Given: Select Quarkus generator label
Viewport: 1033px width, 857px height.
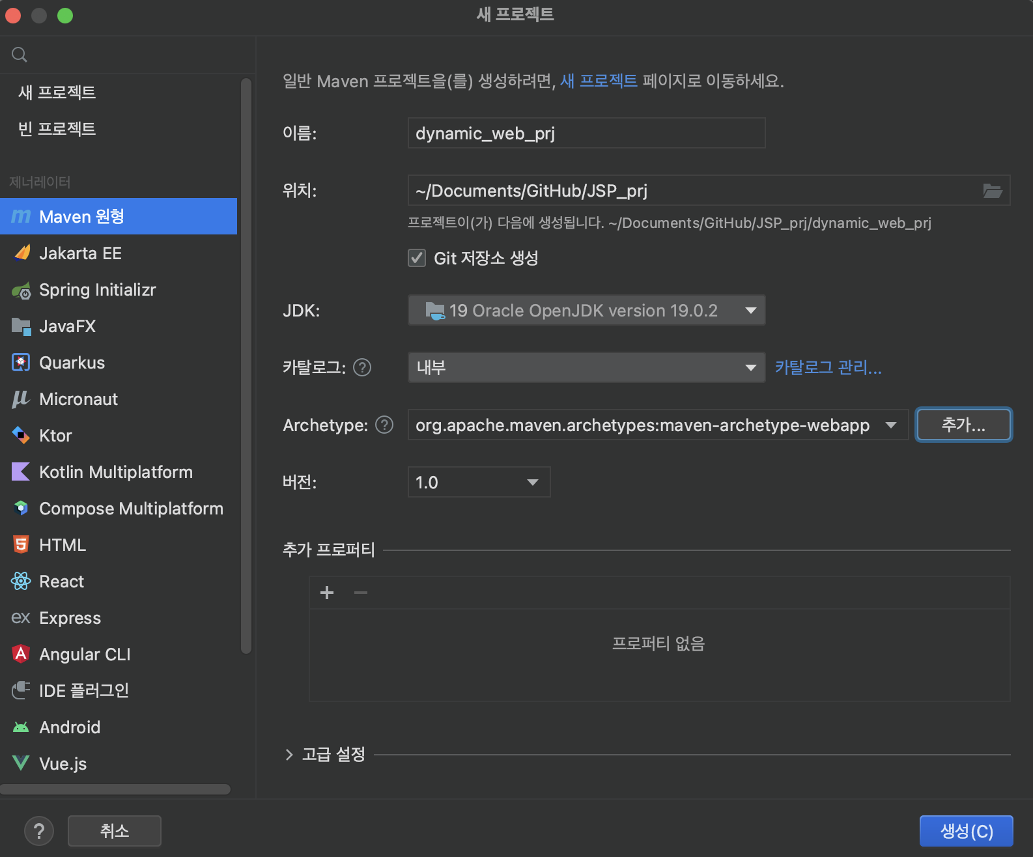Looking at the screenshot, I should (72, 363).
